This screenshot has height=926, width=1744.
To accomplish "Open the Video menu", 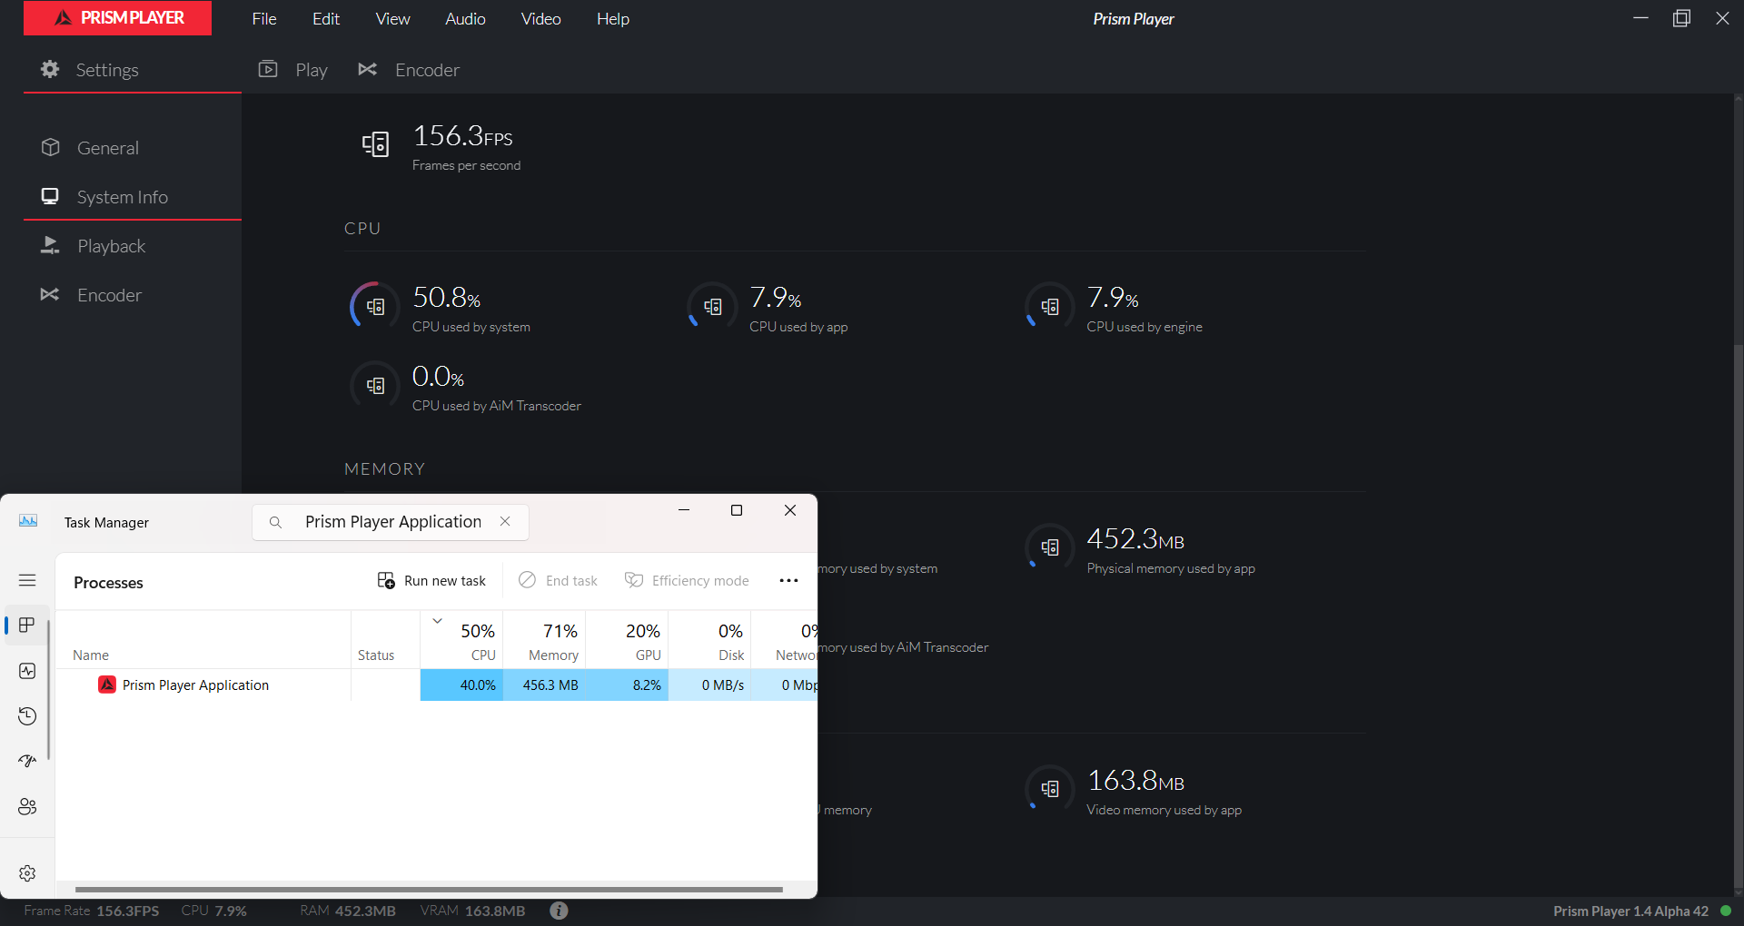I will (x=540, y=19).
